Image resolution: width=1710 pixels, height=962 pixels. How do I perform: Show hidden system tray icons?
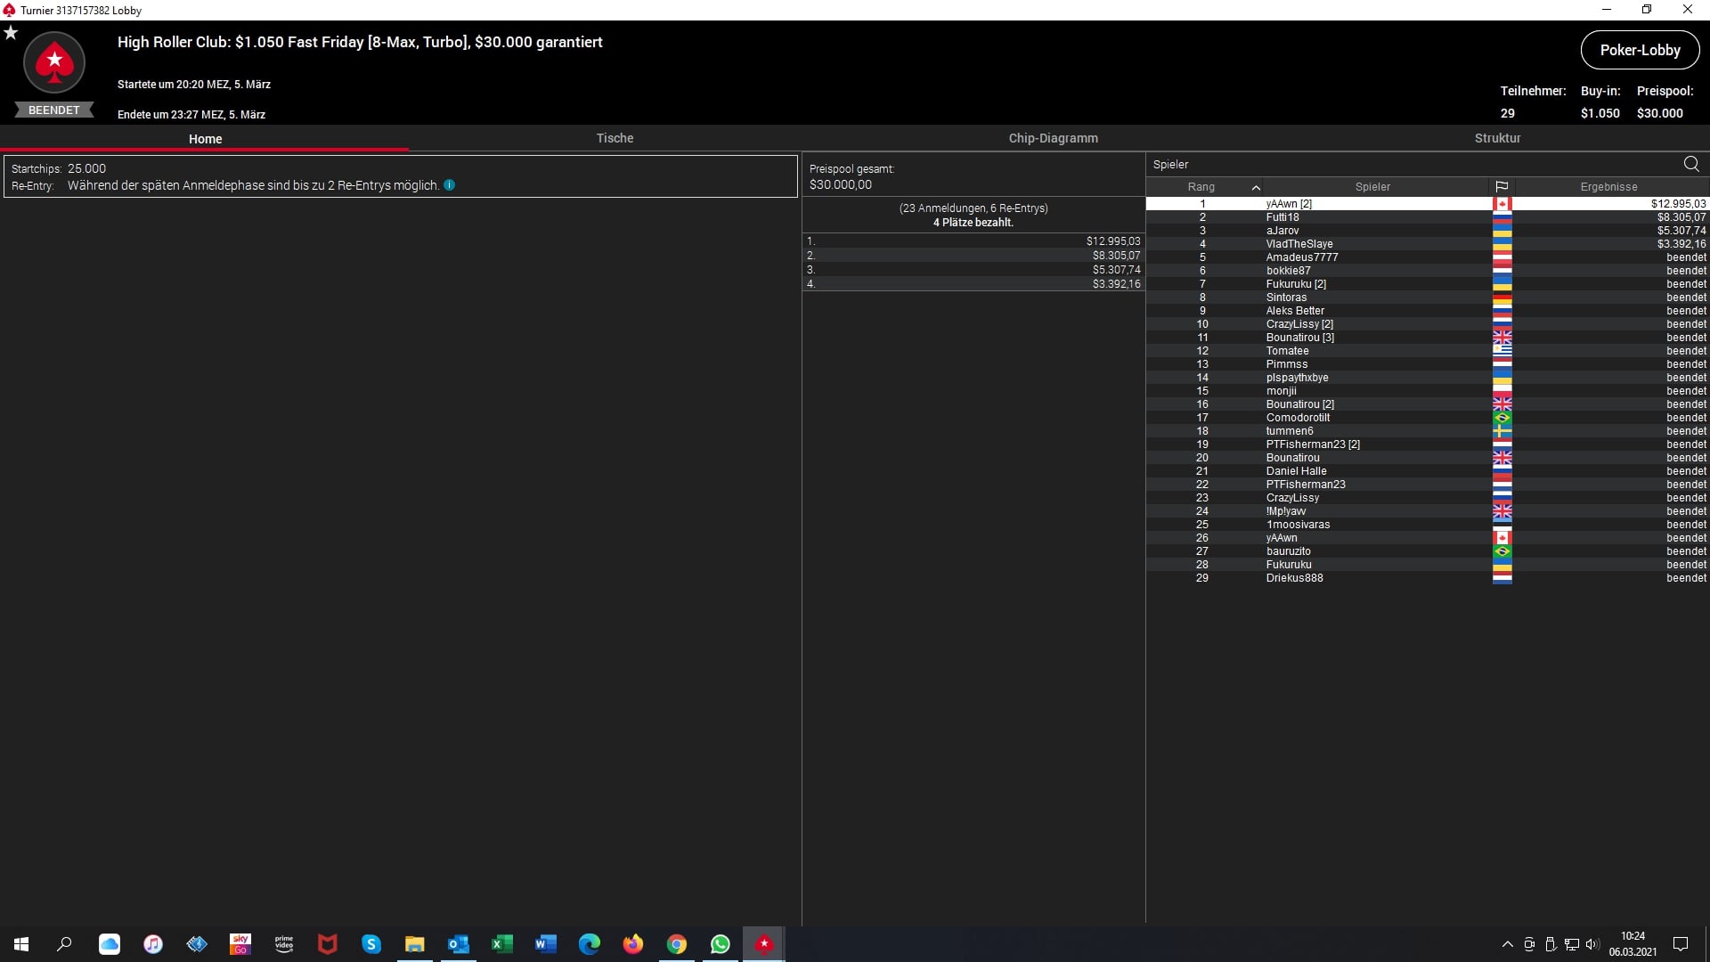(1507, 944)
